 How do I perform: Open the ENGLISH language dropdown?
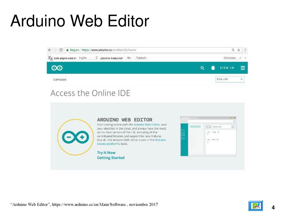tap(230, 79)
